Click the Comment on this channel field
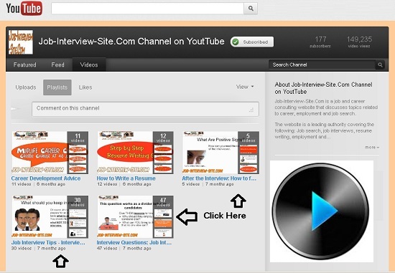The image size is (395, 273). (145, 109)
